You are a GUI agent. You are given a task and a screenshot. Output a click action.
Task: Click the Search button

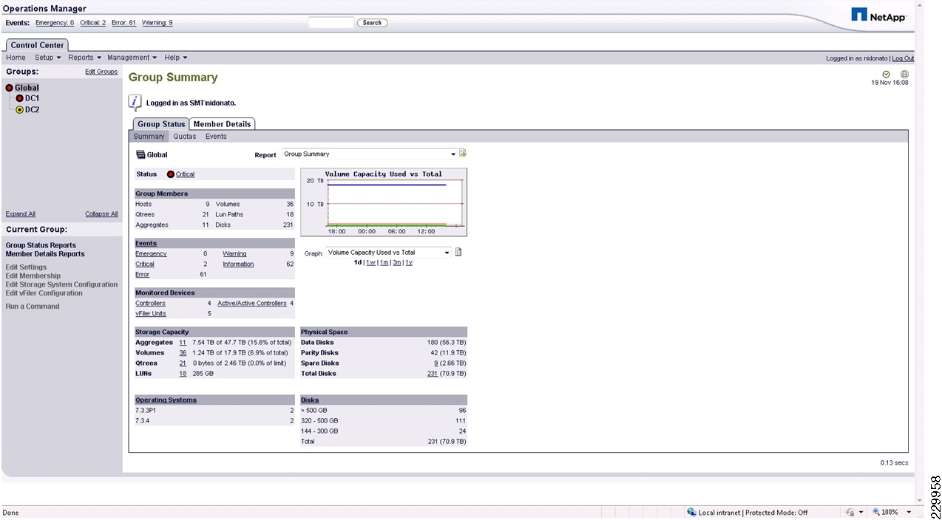(x=372, y=23)
